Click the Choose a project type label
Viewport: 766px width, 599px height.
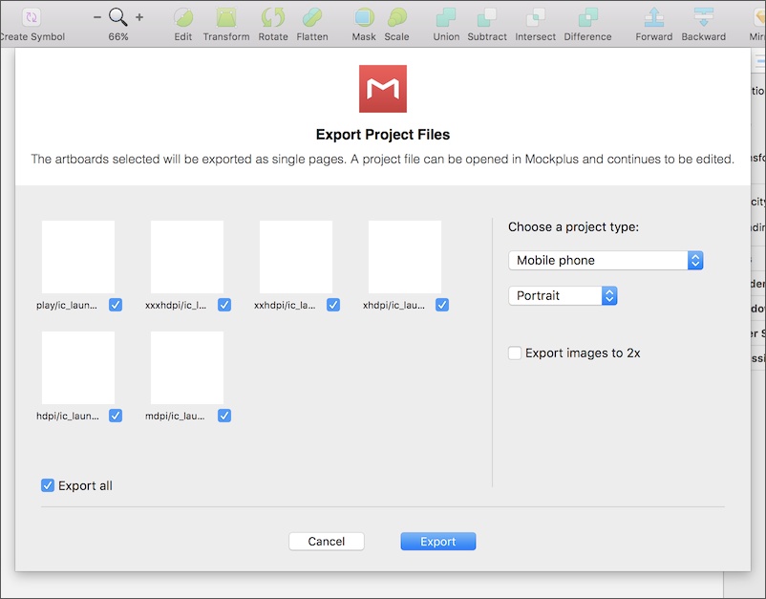point(573,227)
